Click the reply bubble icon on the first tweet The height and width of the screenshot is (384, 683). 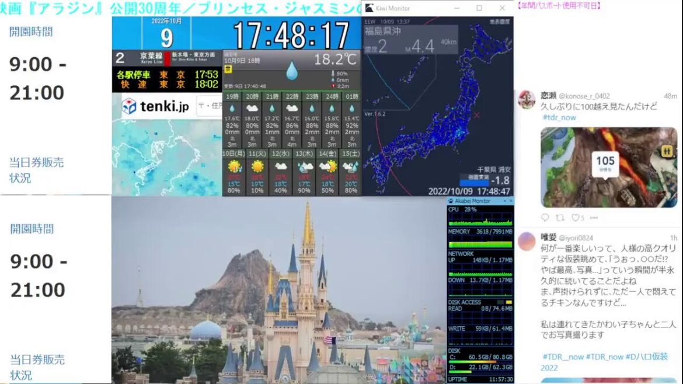coord(545,217)
